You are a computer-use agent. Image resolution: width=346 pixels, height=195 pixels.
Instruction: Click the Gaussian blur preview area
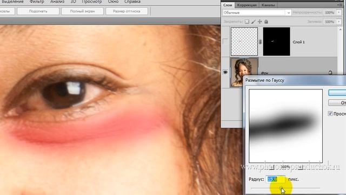point(286,126)
